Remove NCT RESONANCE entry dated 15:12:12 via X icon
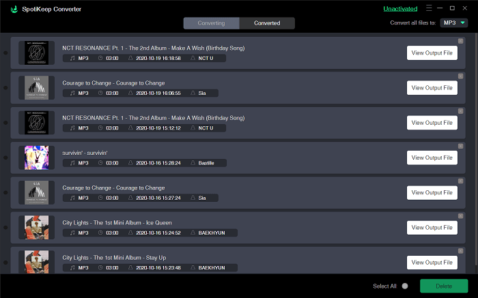 pyautogui.click(x=461, y=111)
